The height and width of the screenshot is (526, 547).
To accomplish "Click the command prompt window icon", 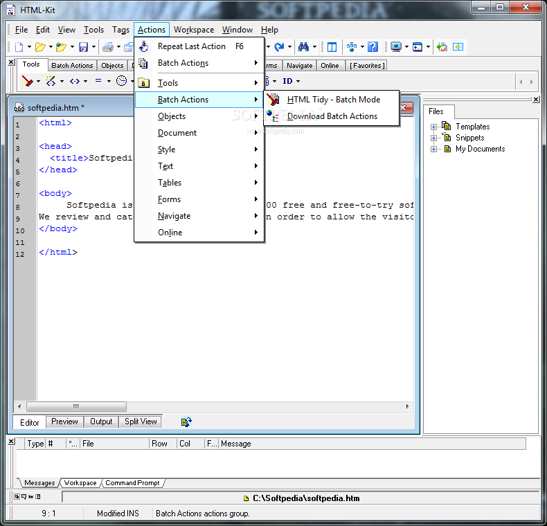I will 418,47.
